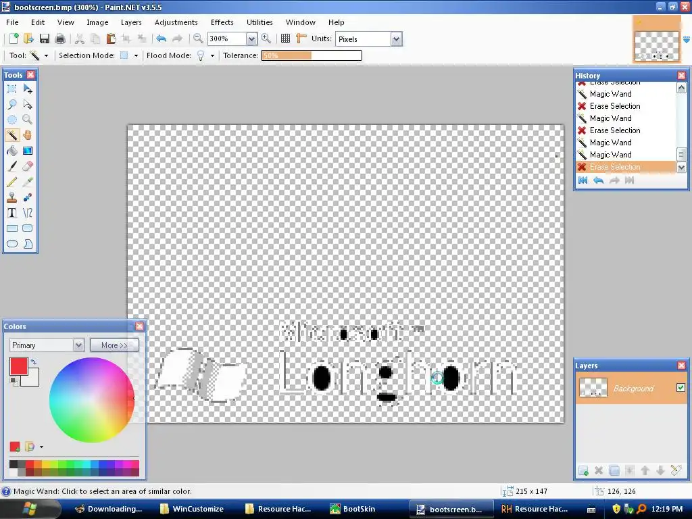
Task: Rewind history to the first step
Action: 583,180
